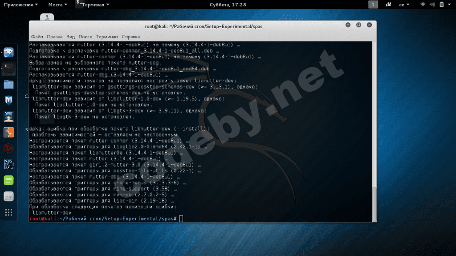Screen dimensions: 456x256
Task: Open green notes app in dock
Action: (9, 180)
